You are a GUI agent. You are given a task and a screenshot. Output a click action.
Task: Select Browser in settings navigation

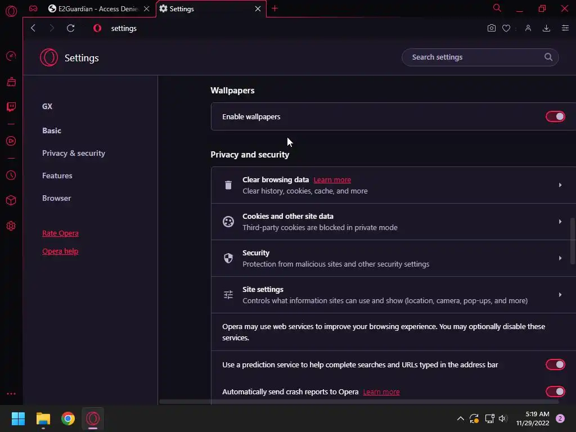pyautogui.click(x=56, y=199)
